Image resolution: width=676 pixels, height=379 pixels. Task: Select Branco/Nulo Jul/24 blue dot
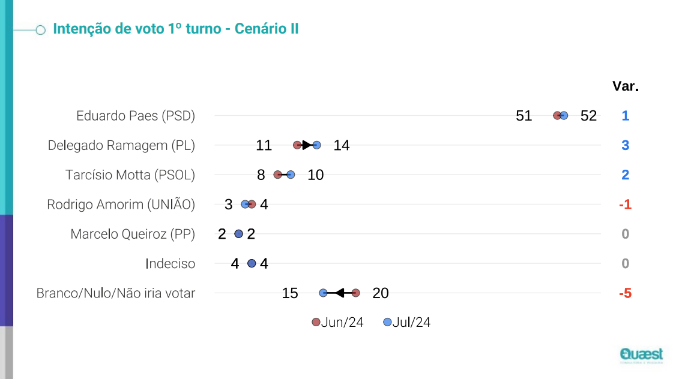[x=323, y=293]
